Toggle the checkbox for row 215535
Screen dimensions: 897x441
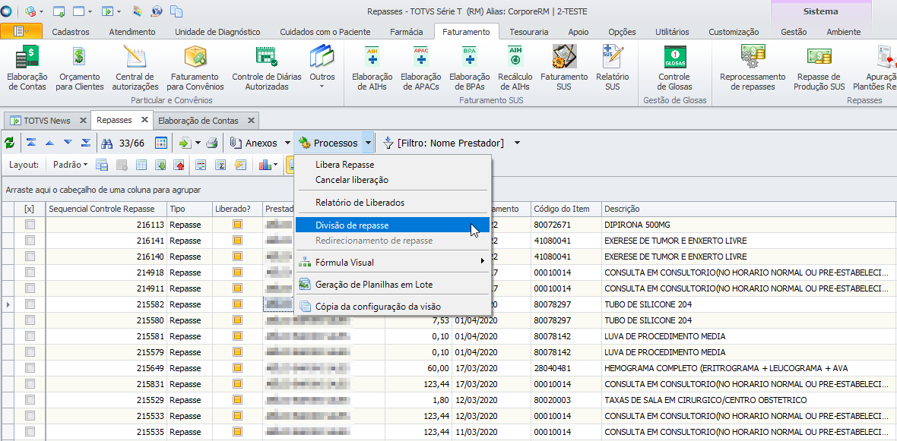point(30,432)
